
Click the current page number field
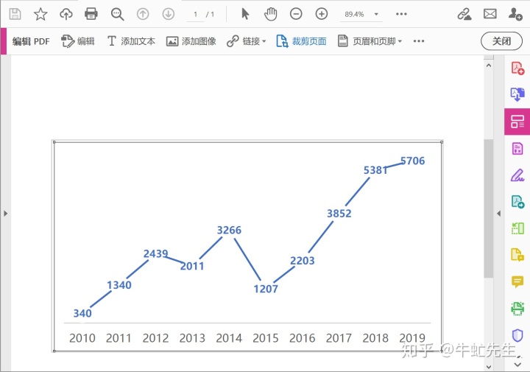tap(195, 14)
